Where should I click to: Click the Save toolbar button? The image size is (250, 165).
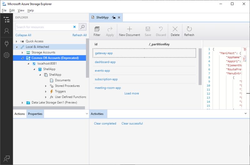148,31
